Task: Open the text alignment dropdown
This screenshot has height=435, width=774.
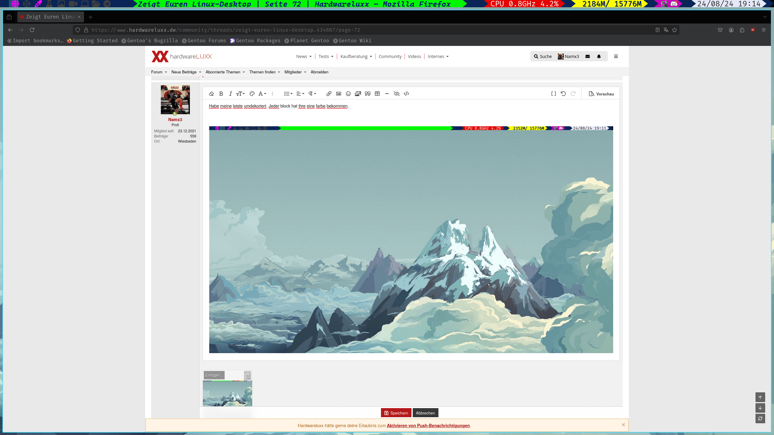Action: [x=300, y=94]
